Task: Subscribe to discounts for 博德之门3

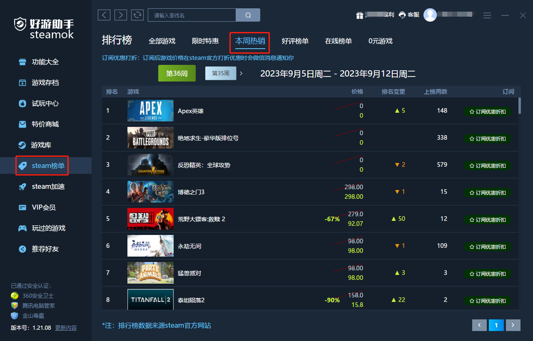Action: point(488,193)
